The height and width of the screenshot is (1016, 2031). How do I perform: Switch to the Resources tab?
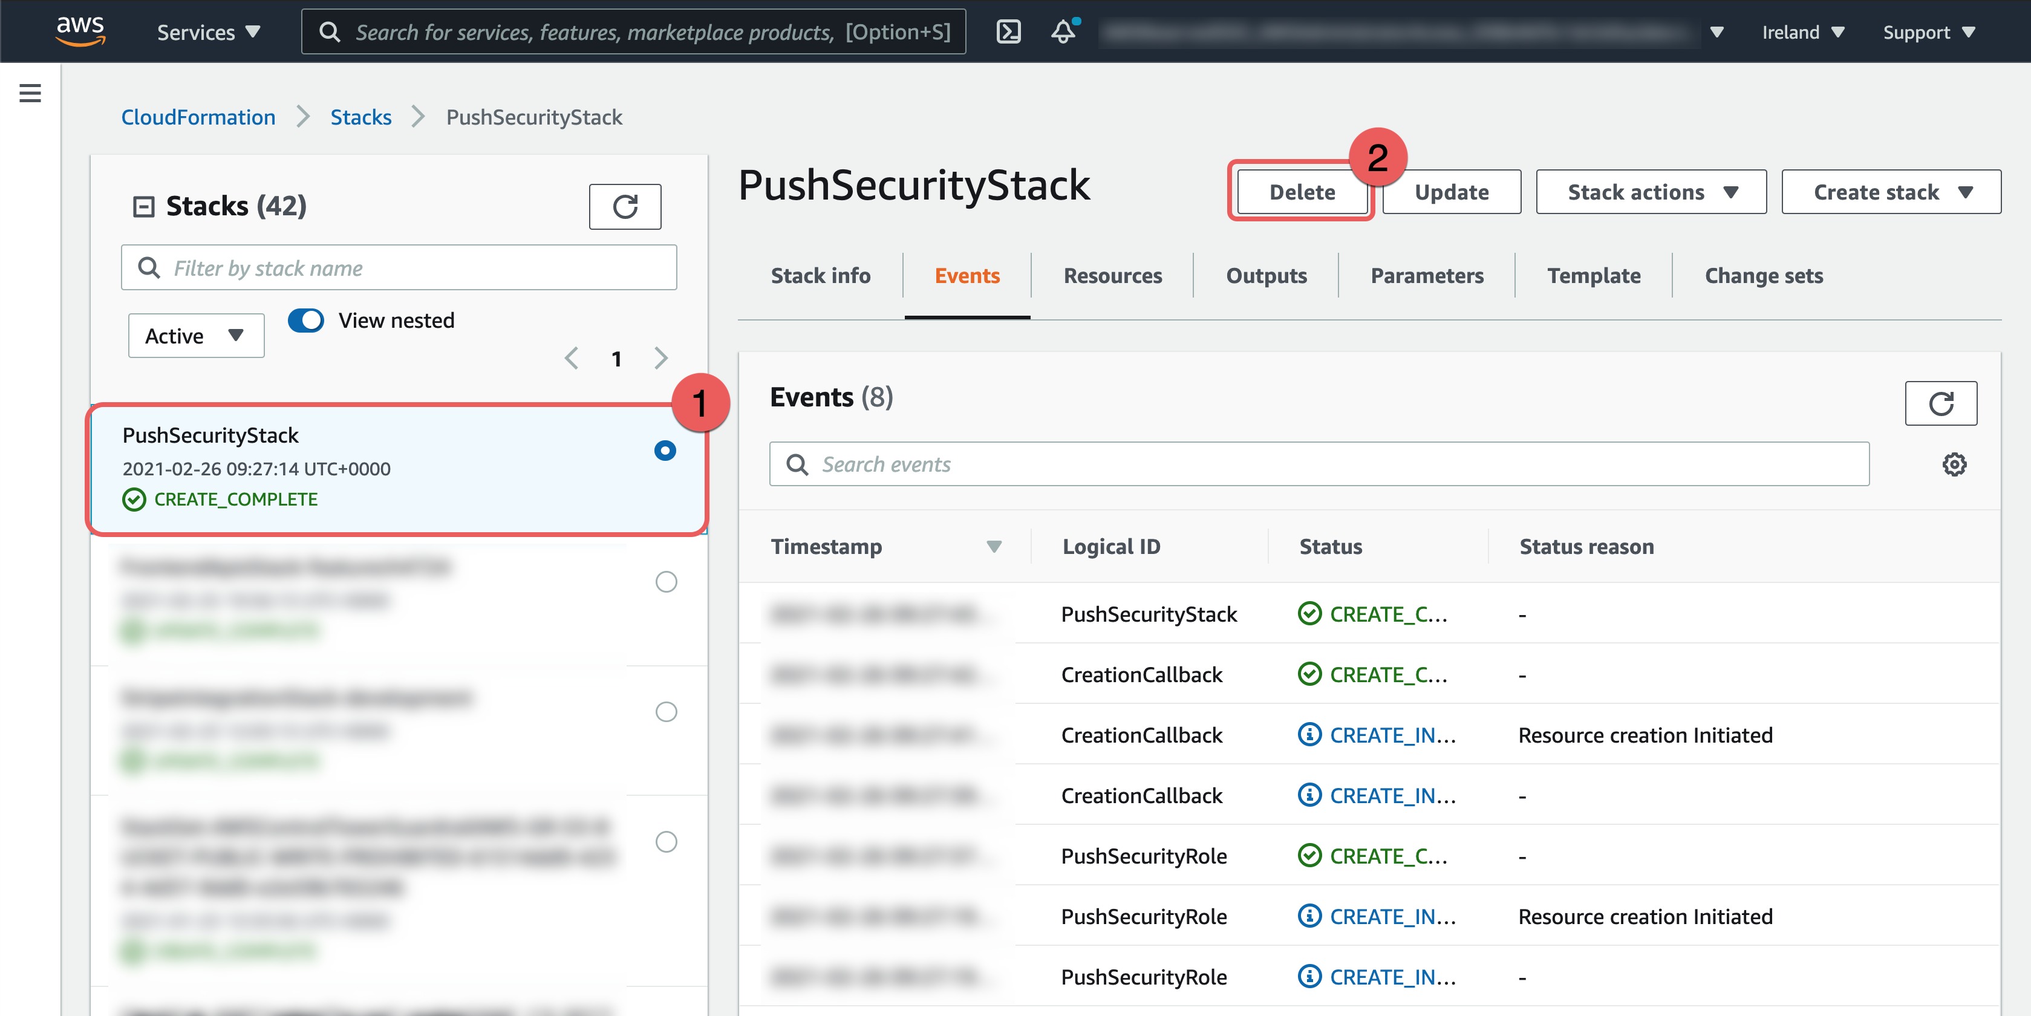1112,276
